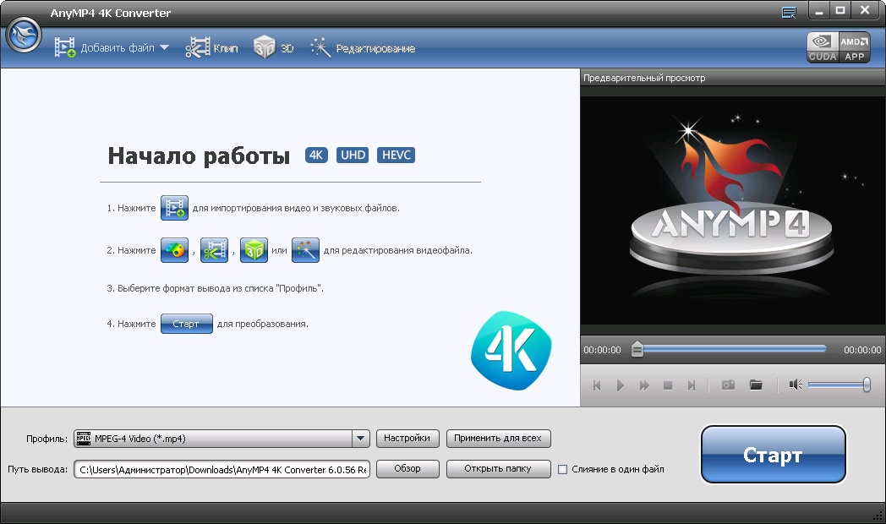Open the menu icon in title bar

(x=789, y=13)
